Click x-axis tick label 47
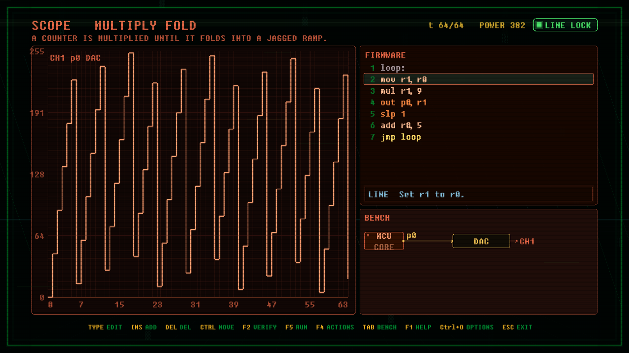This screenshot has height=353, width=629. click(272, 304)
